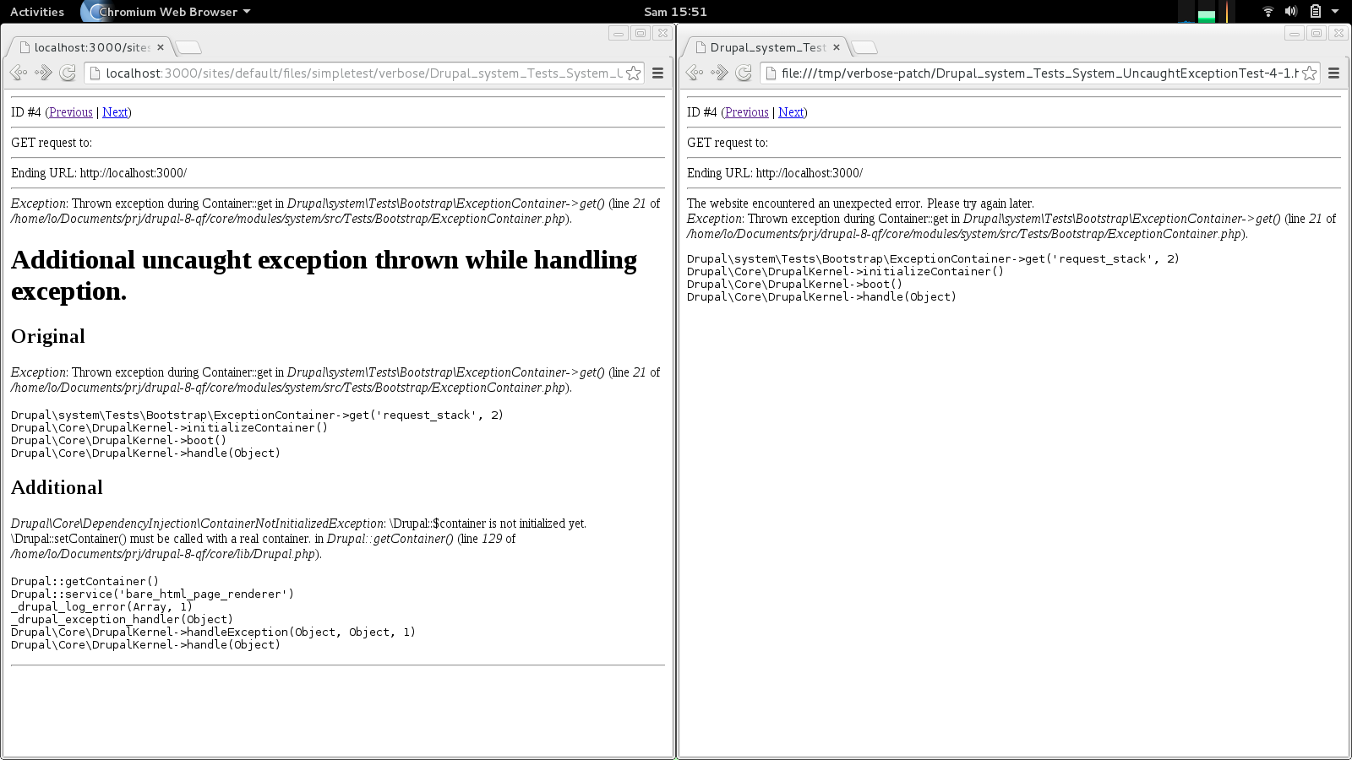Minimize the right browser window
Viewport: 1352px width, 760px height.
(x=1295, y=33)
